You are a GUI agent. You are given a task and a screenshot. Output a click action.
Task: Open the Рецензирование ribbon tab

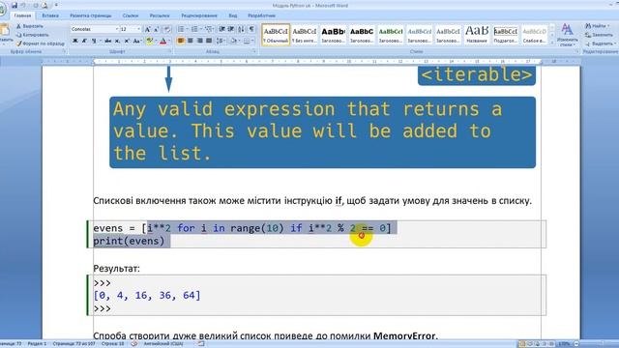tap(199, 15)
